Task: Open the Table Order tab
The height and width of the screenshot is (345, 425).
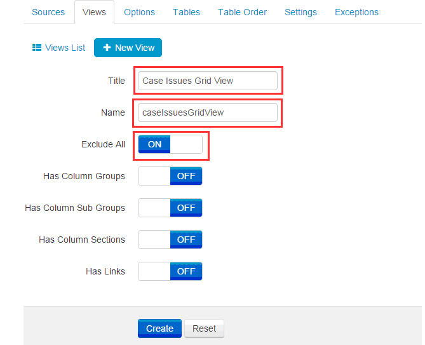Action: pyautogui.click(x=242, y=12)
